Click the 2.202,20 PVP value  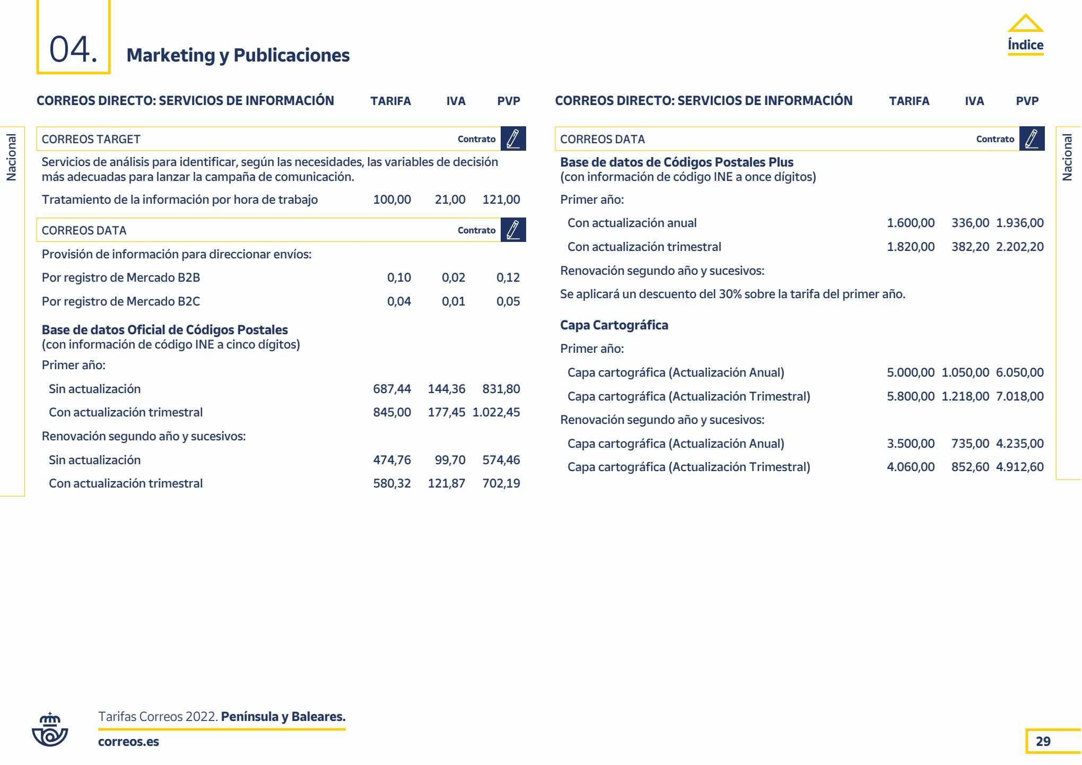(1019, 247)
